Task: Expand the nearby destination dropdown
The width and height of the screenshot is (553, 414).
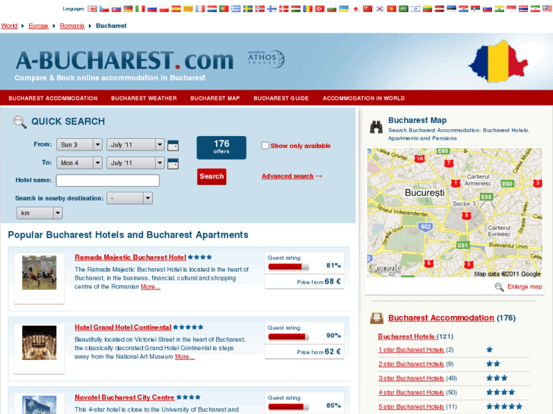Action: pos(130,198)
